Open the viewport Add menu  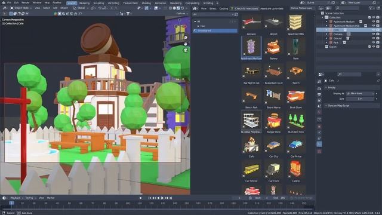point(55,8)
